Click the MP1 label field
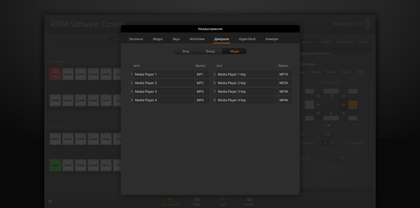The width and height of the screenshot is (420, 208). (202, 74)
